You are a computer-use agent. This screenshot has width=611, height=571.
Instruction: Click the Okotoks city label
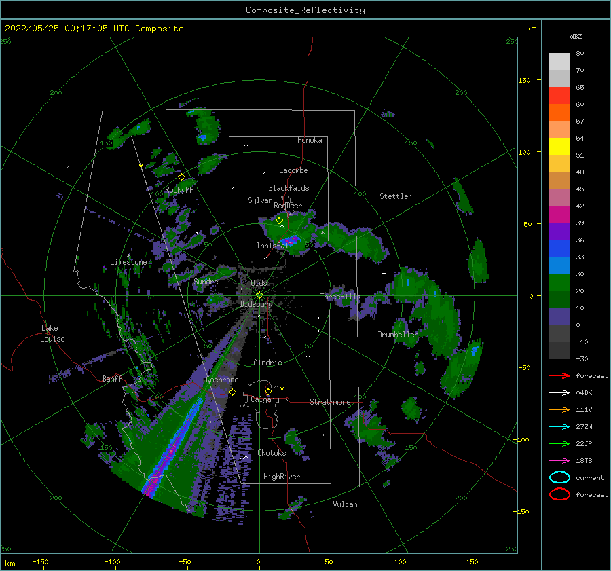(272, 453)
